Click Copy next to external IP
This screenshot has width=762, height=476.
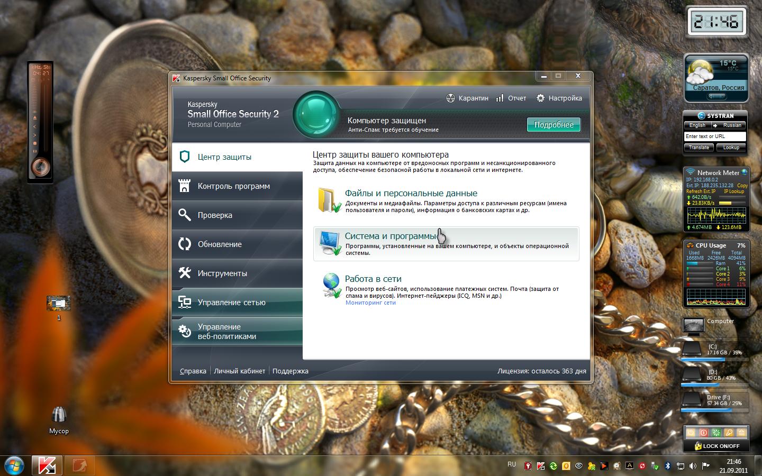pos(742,186)
